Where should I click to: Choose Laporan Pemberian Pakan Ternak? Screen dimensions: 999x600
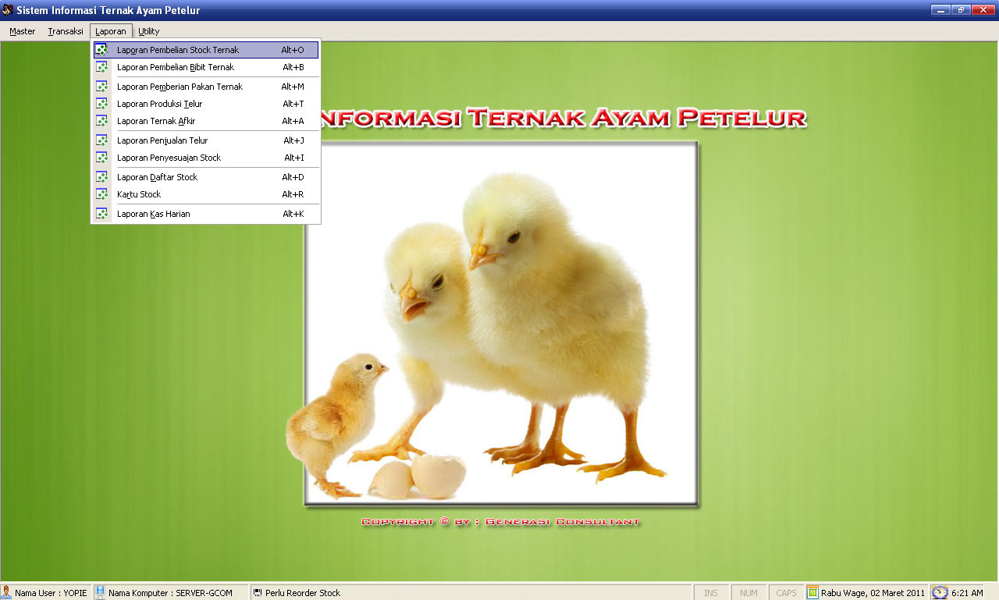point(180,87)
